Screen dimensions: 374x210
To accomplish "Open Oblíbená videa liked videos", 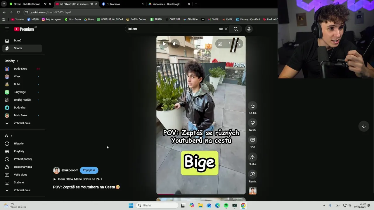I will tap(22, 167).
